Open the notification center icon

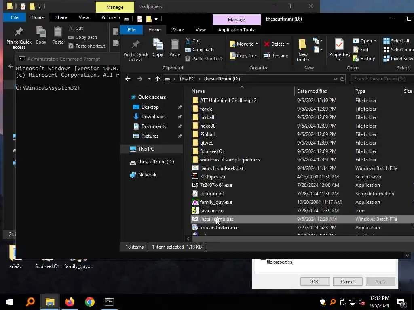(x=401, y=302)
